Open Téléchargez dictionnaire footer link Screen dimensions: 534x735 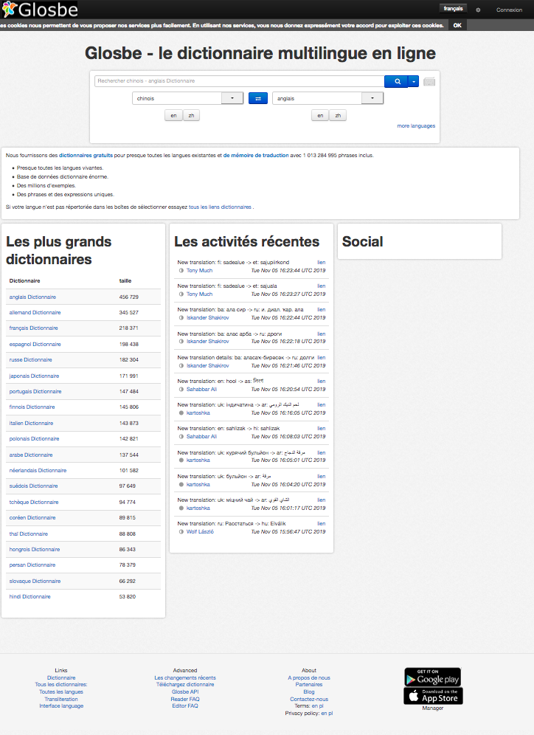[185, 684]
